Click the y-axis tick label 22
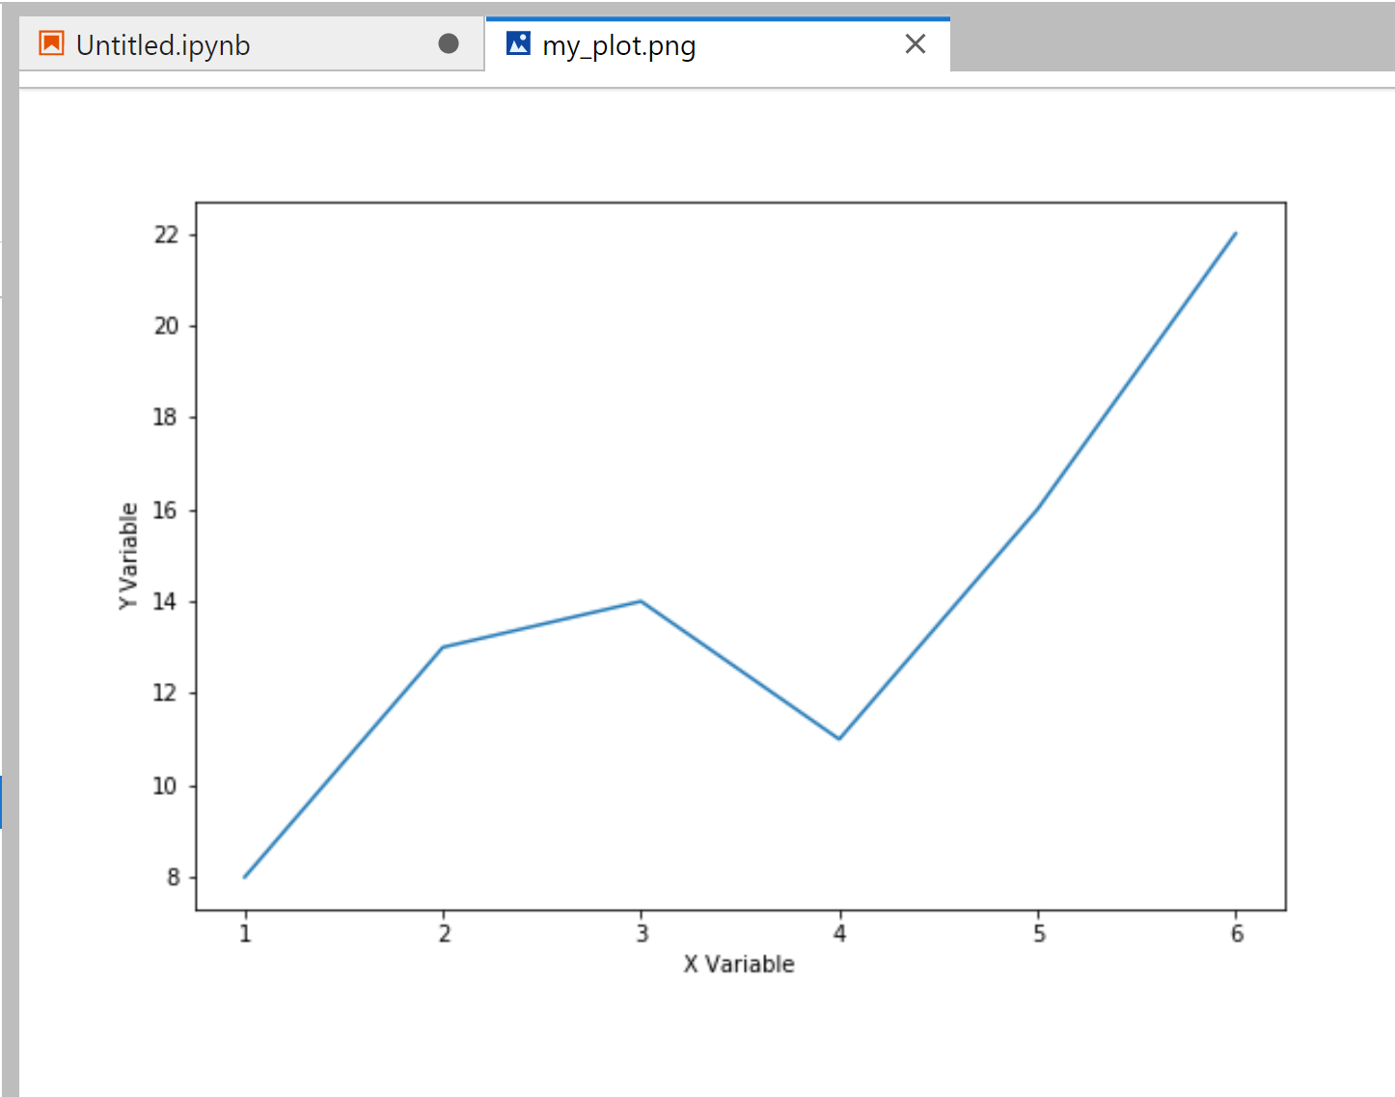The image size is (1395, 1097). [x=166, y=234]
